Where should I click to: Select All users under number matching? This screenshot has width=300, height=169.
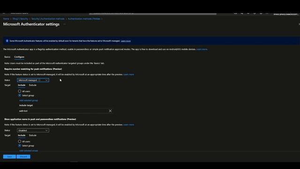pos(20,91)
